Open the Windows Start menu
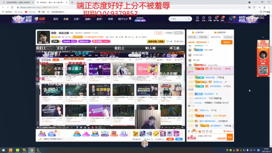The image size is (272, 153). (x=3, y=150)
